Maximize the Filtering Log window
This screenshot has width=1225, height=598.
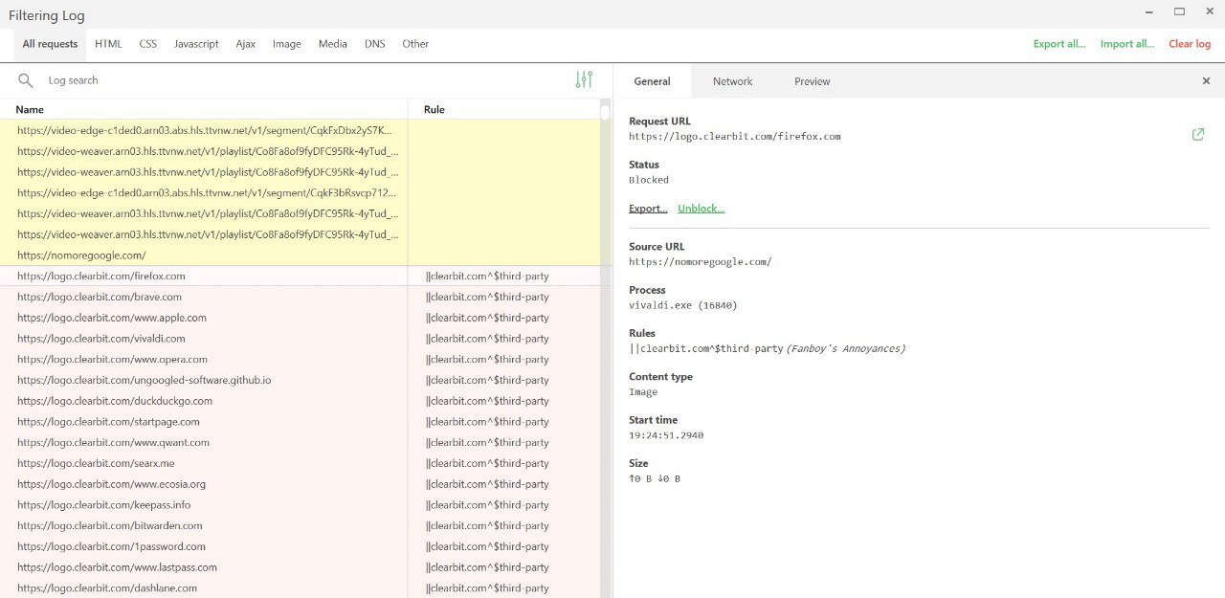1179,11
